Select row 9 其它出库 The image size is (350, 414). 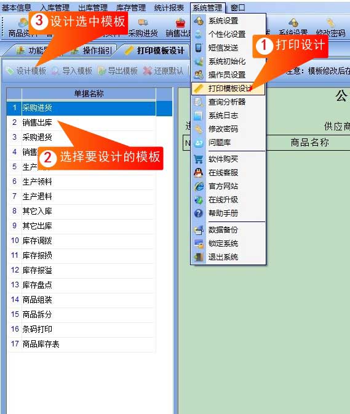(81, 226)
